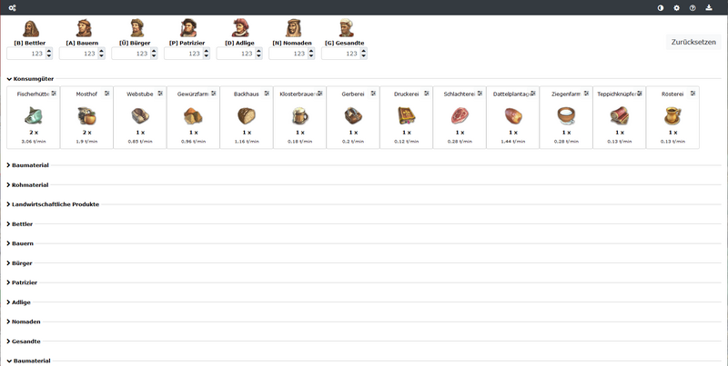The image size is (728, 366).
Task: Expand the Rohmaterial section
Action: [x=27, y=185]
